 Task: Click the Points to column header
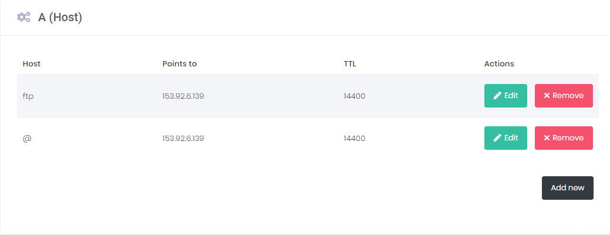(179, 63)
